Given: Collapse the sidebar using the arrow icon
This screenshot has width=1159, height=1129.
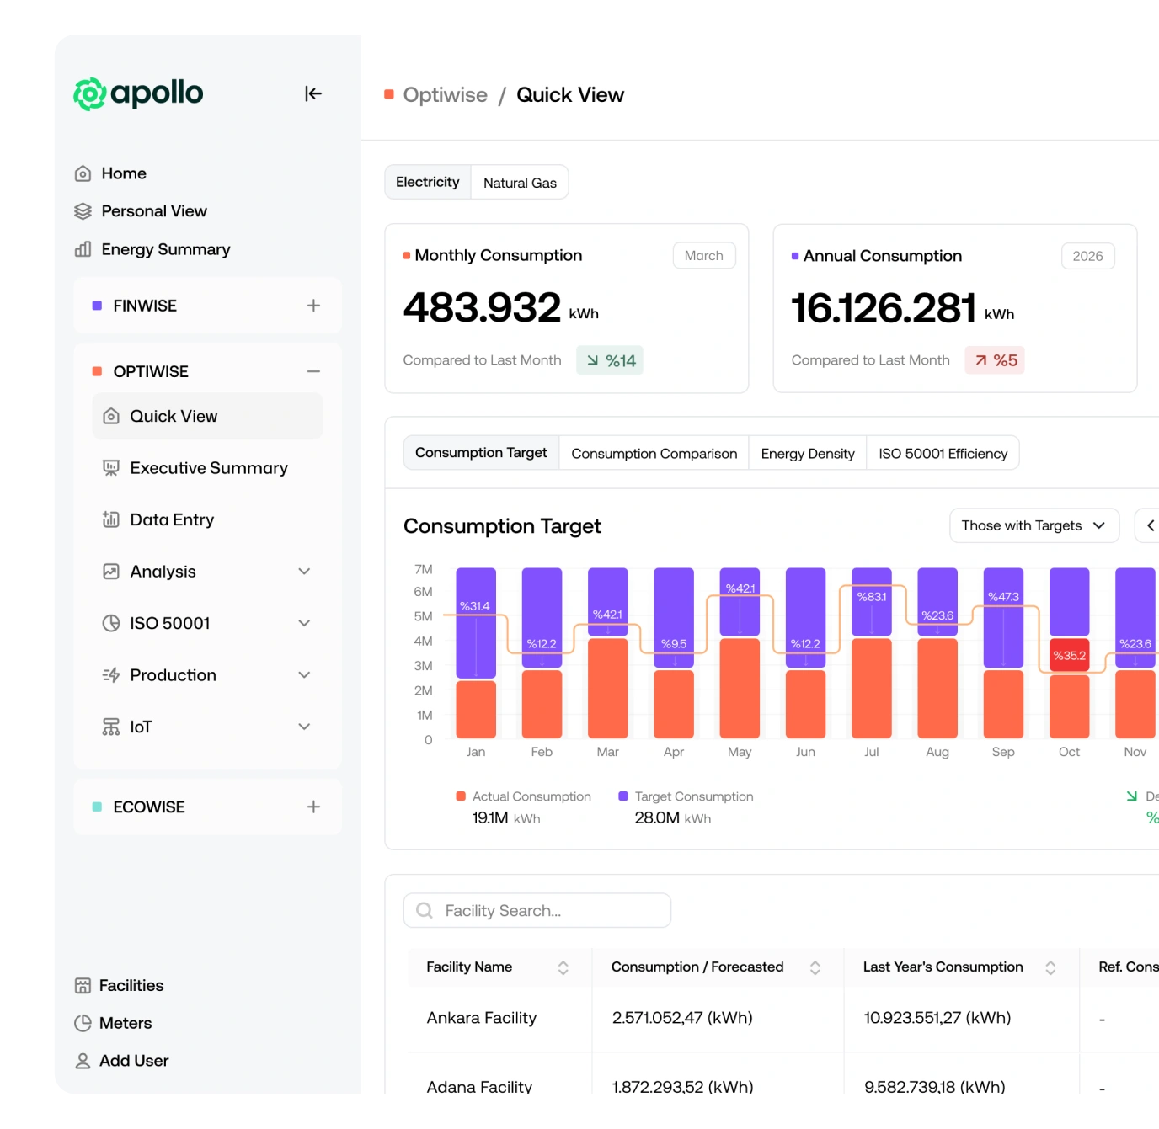Looking at the screenshot, I should point(313,93).
